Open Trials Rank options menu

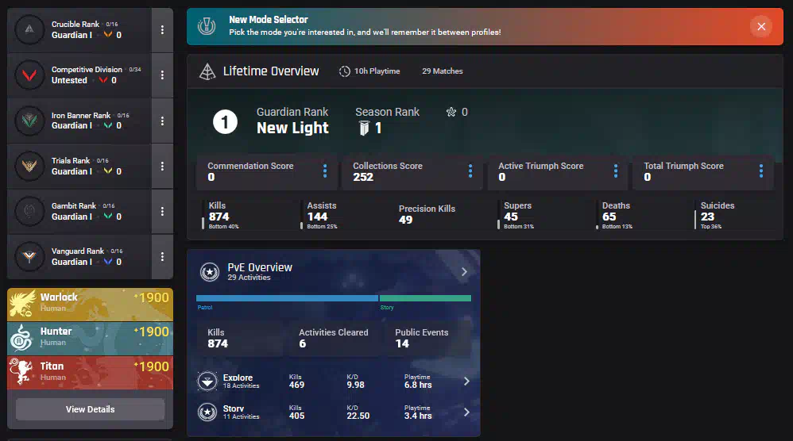(x=162, y=166)
